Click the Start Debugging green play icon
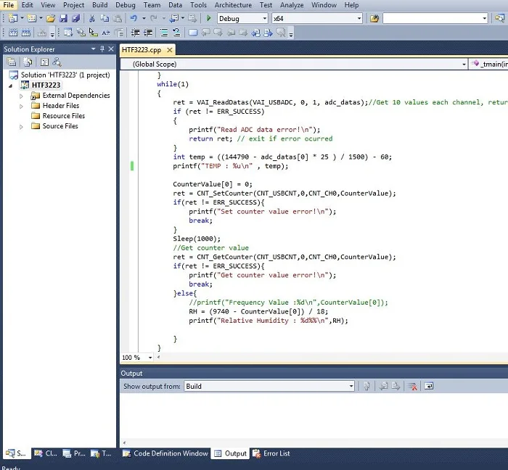This screenshot has width=508, height=470. 209,18
